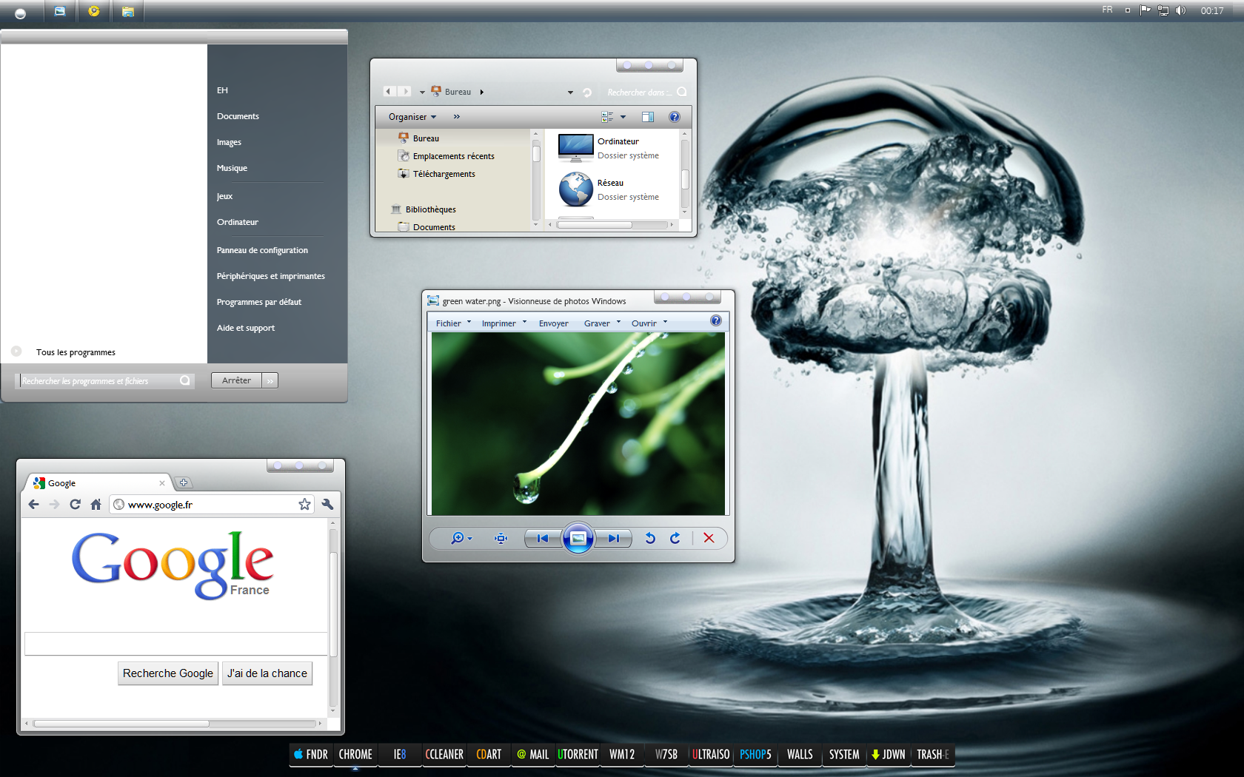1244x777 pixels.
Task: Open the Explorer folder taskbar icon
Action: pos(128,11)
